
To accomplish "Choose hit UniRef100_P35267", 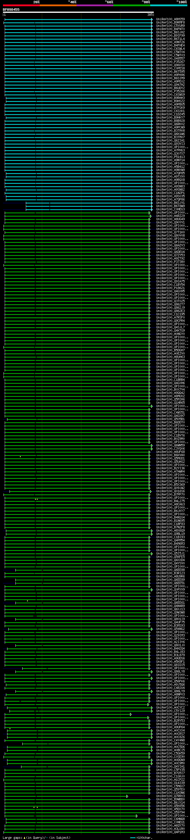I will click(x=170, y=62).
